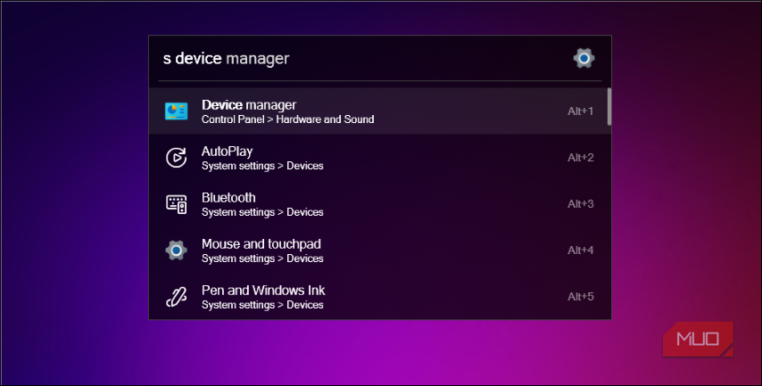Select the Pen and Windows Ink title
The width and height of the screenshot is (762, 386).
[x=263, y=291]
